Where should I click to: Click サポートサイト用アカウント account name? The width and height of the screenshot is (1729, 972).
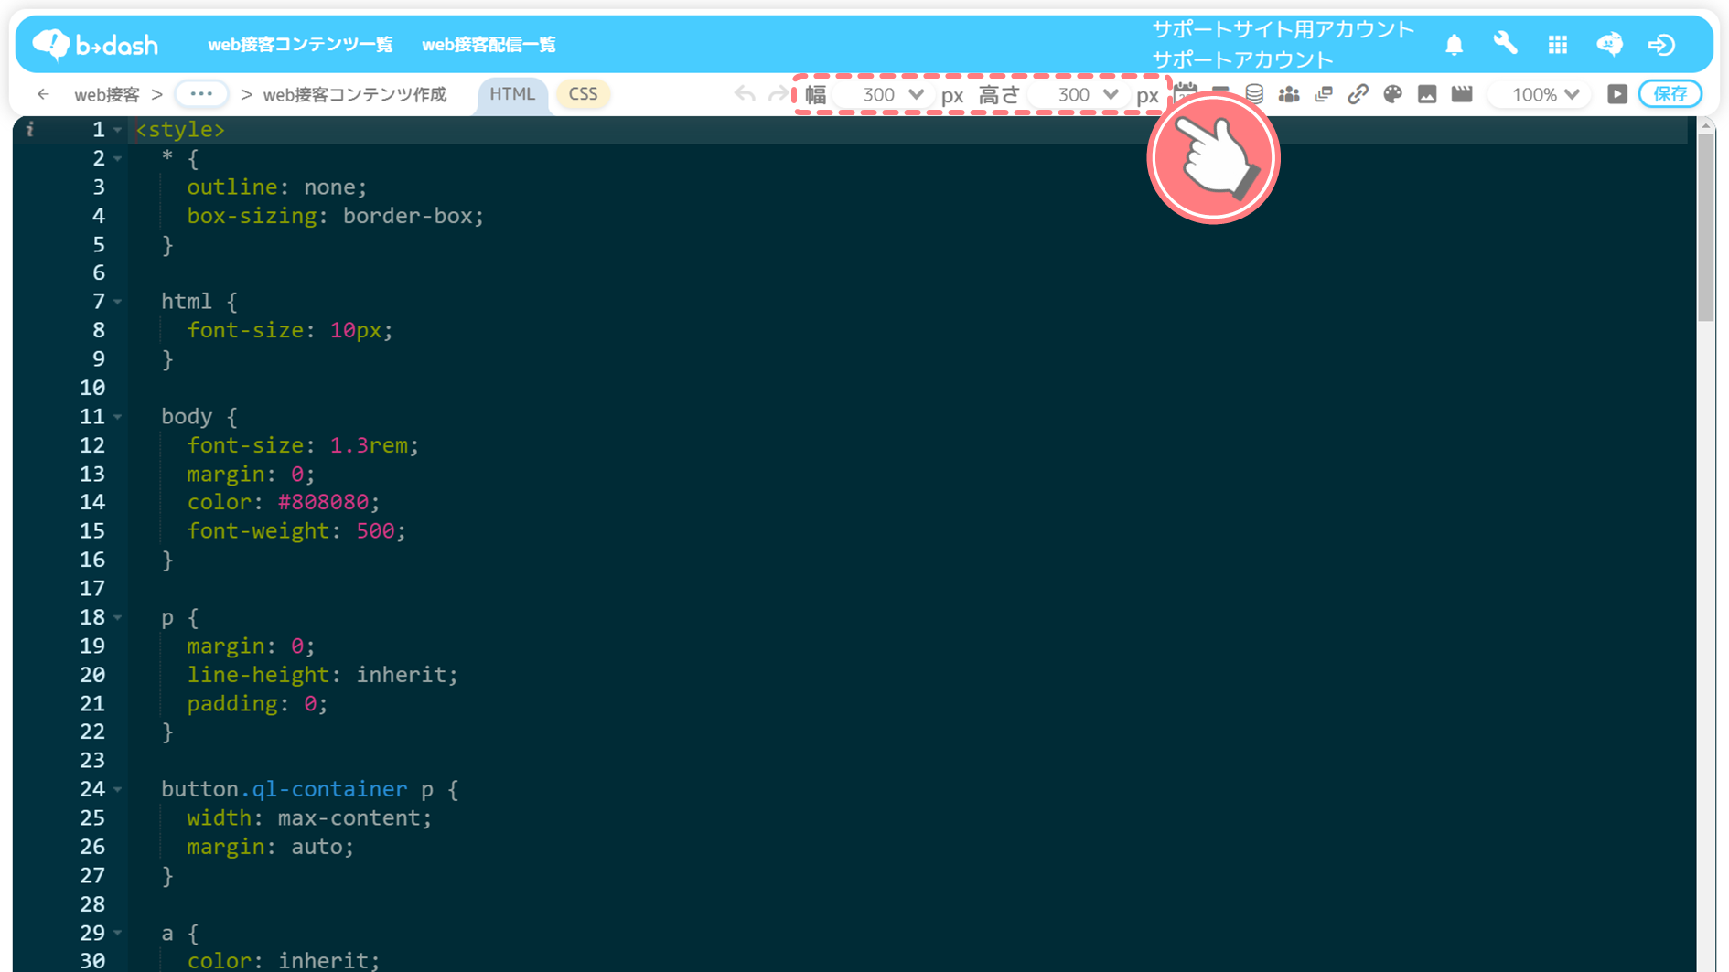[1283, 29]
